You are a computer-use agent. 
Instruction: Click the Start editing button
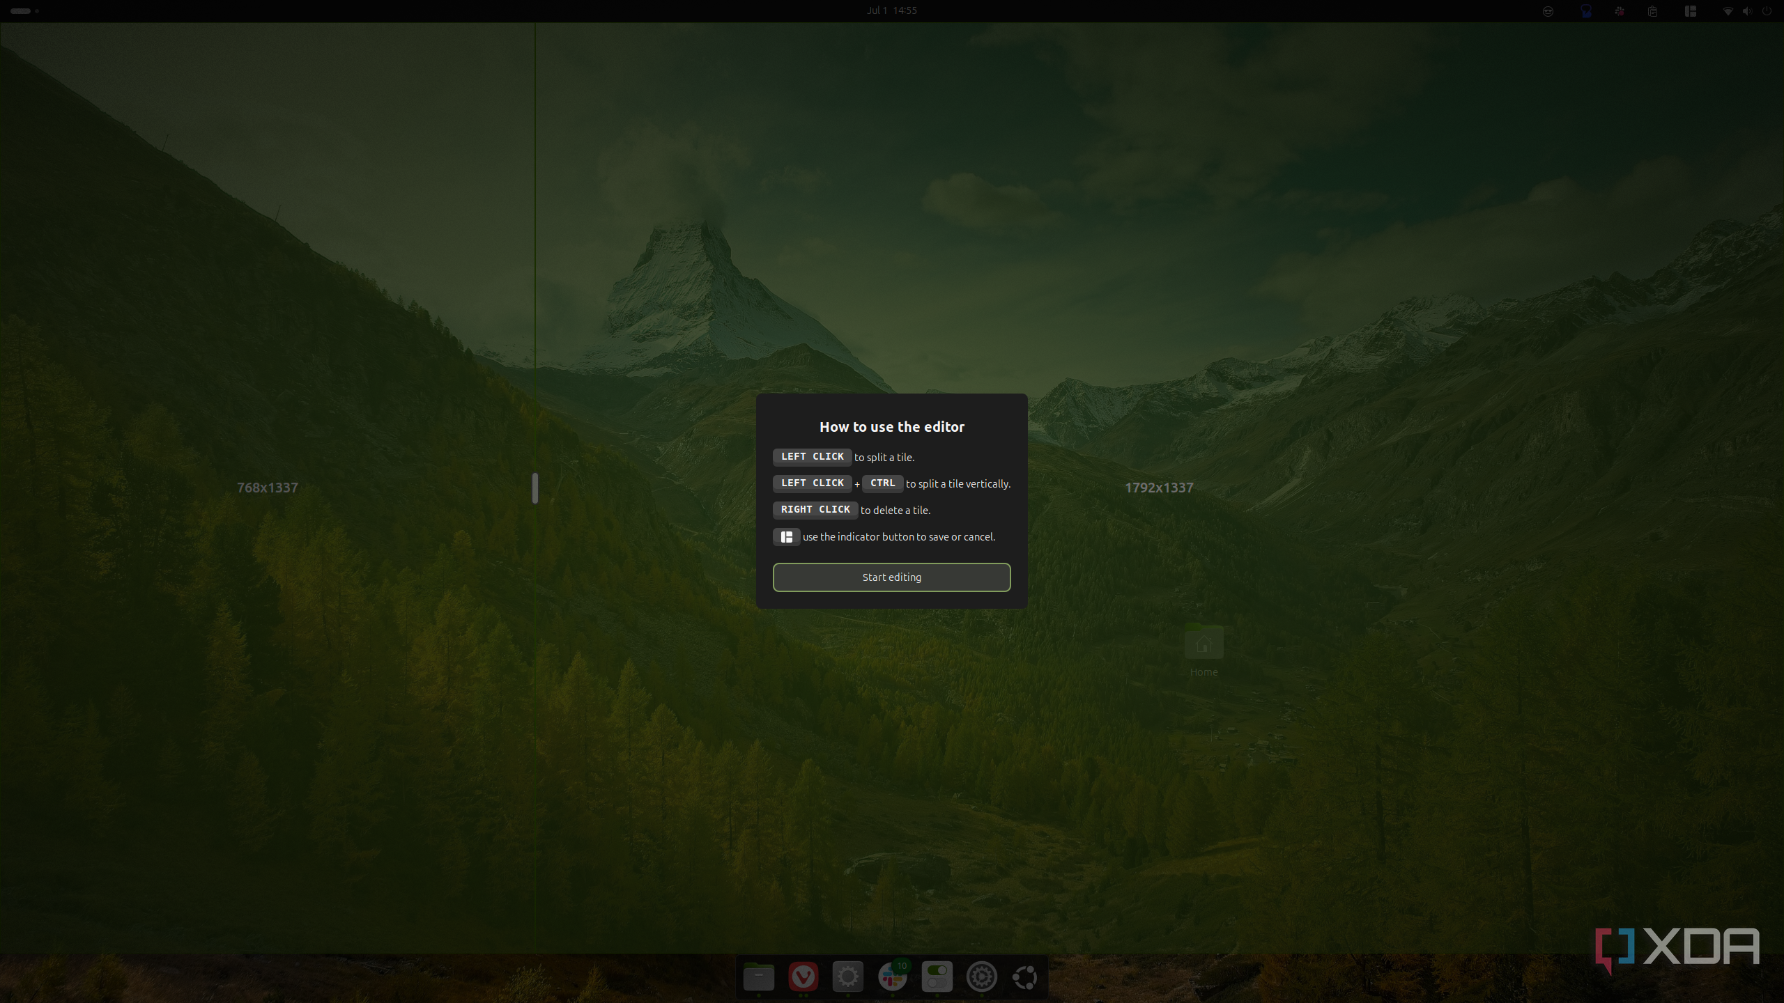point(891,577)
